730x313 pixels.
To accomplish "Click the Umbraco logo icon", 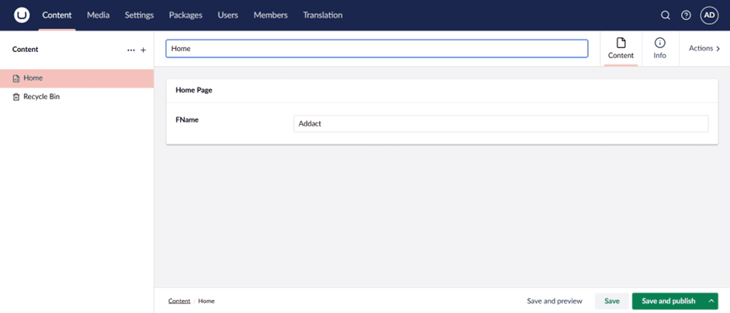I will [x=22, y=15].
